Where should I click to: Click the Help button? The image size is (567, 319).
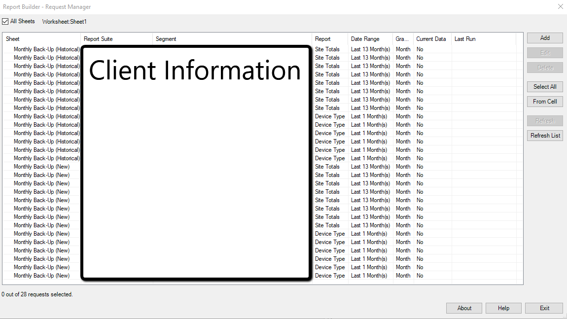pos(503,308)
